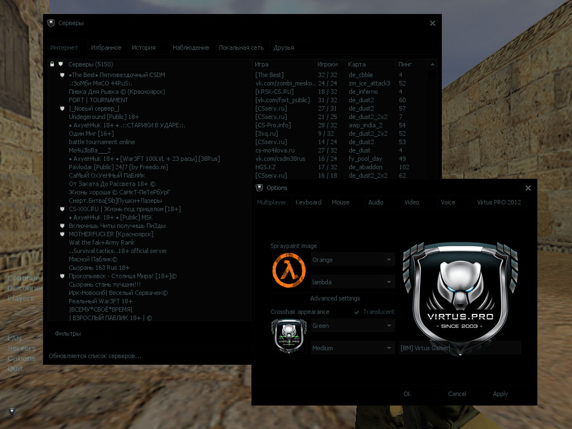Select the Локальная сеть tab

pos(241,48)
